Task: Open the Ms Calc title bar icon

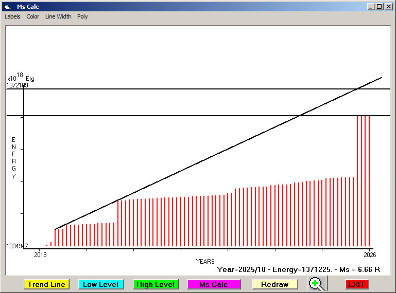Action: pos(7,7)
